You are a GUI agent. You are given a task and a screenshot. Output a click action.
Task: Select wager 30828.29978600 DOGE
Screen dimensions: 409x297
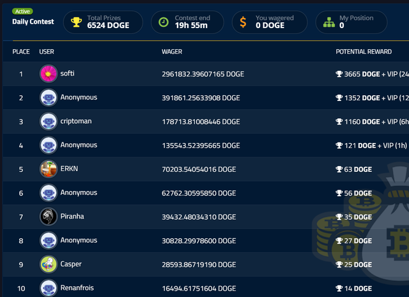click(199, 241)
